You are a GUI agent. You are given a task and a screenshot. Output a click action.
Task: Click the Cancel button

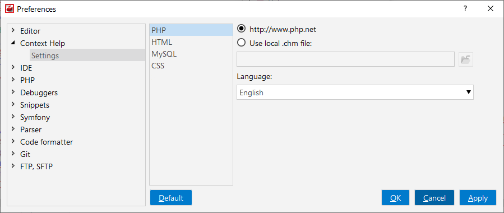[434, 198]
